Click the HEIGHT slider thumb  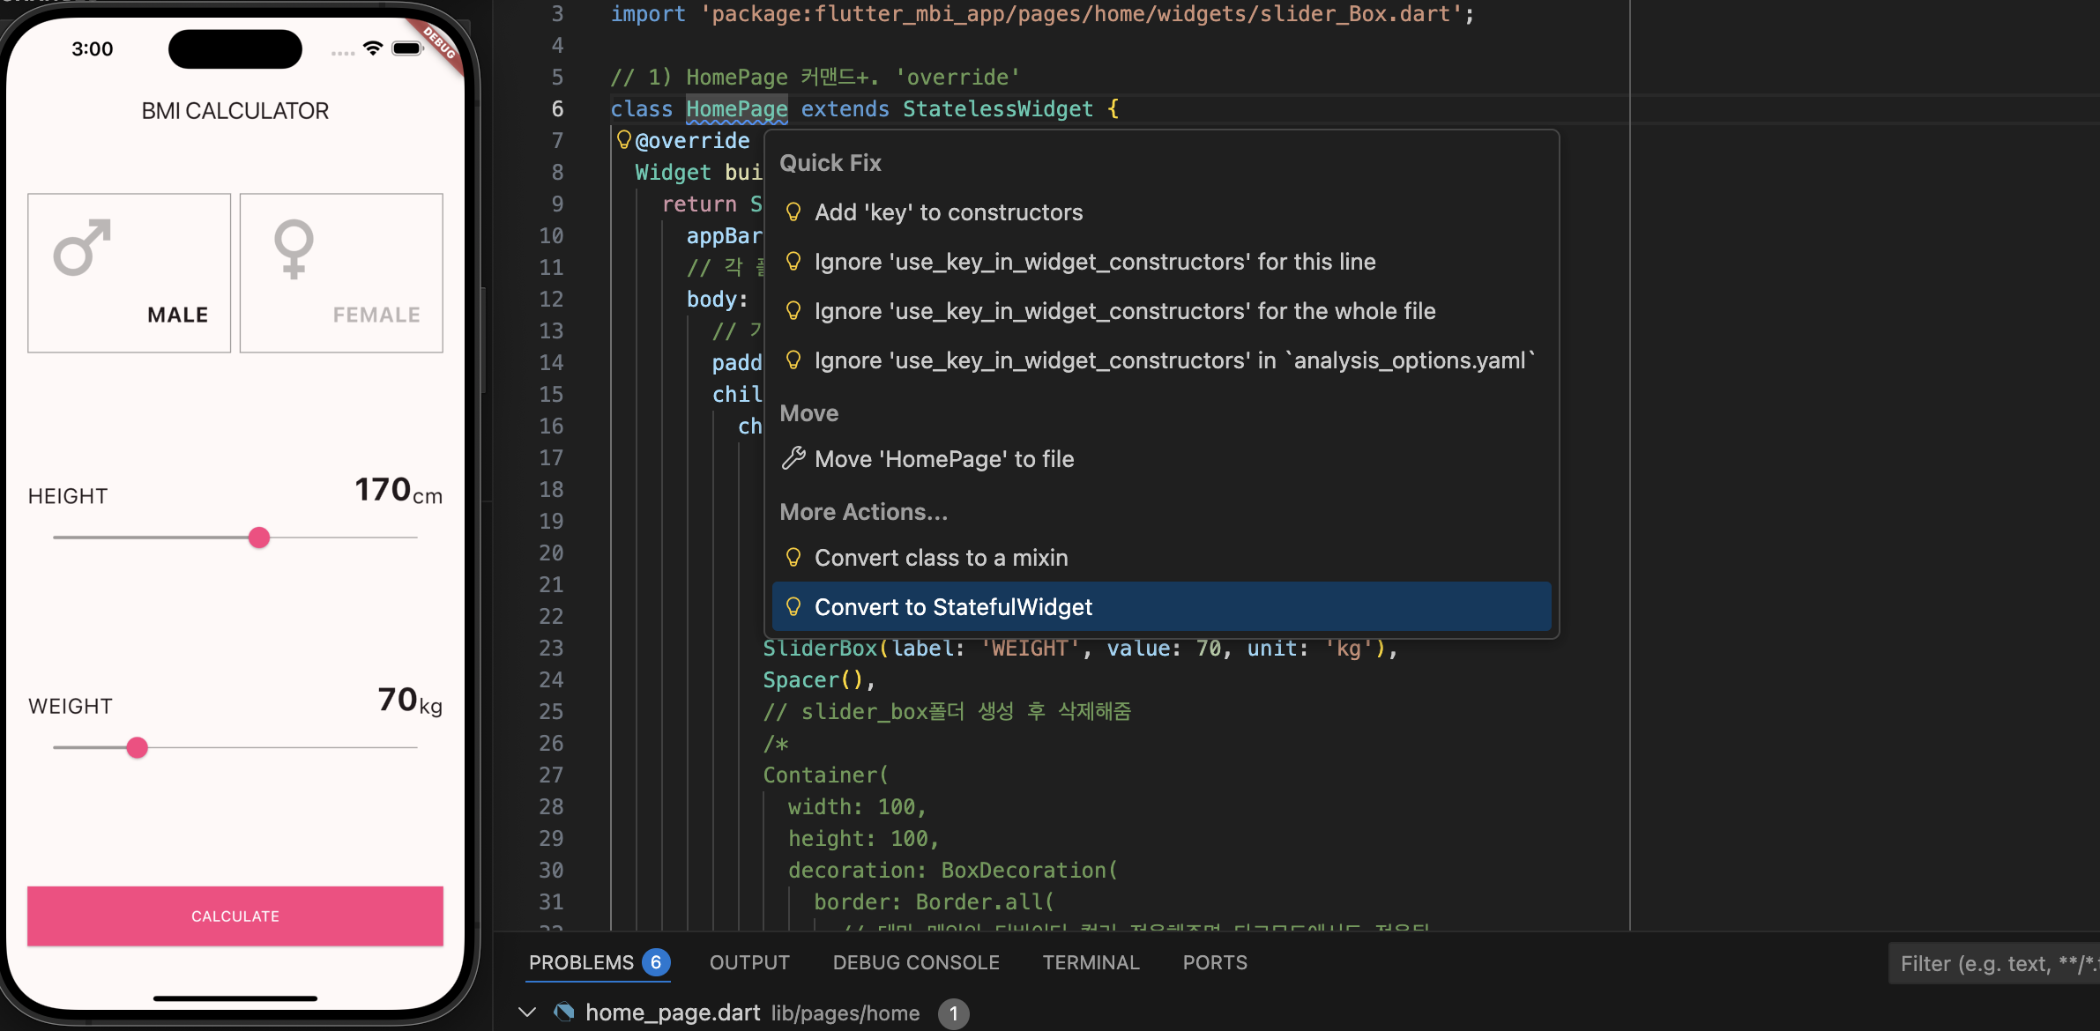(x=259, y=538)
